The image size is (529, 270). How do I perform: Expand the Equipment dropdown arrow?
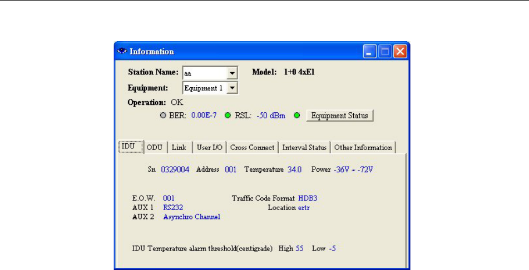(232, 88)
